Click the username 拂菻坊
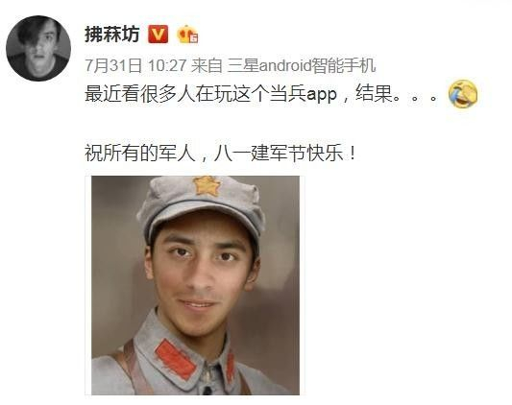This screenshot has width=512, height=405. click(112, 34)
